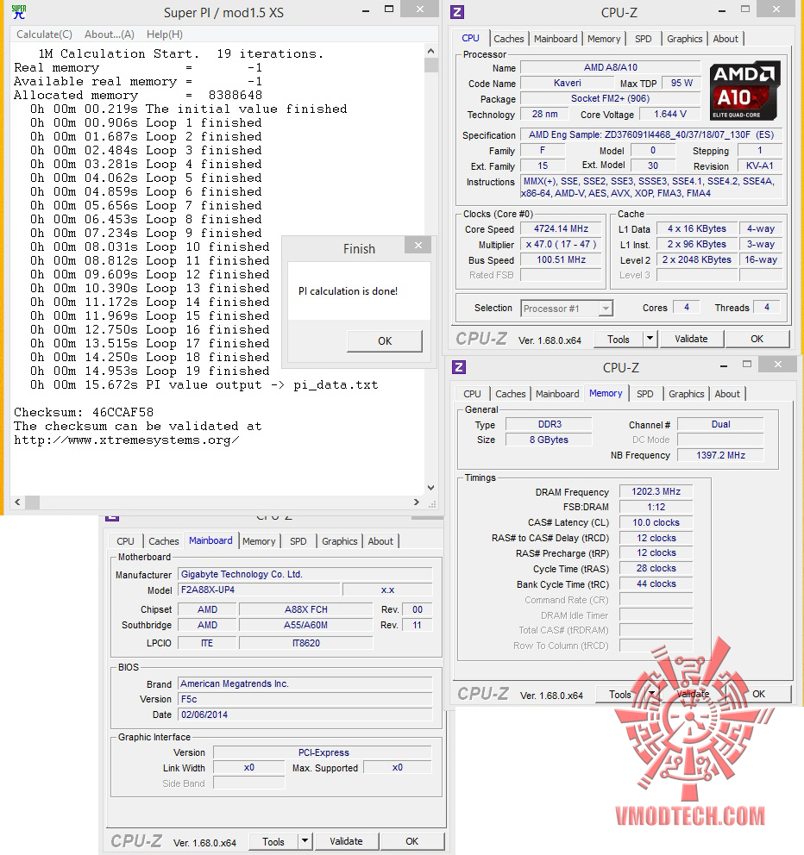The width and height of the screenshot is (804, 855).
Task: Click Super PI horizontal scroll left arrow
Action: [x=17, y=502]
